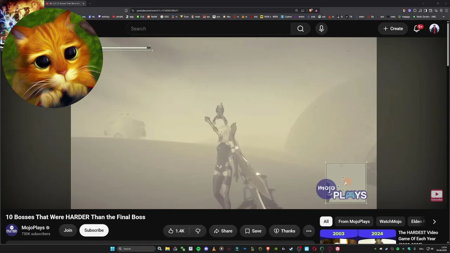Click the MojoPlays channel avatar
The width and height of the screenshot is (450, 253).
[12, 230]
